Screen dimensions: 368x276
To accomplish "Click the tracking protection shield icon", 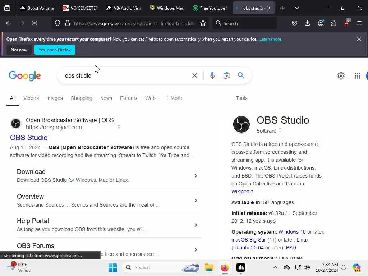I will [x=57, y=23].
